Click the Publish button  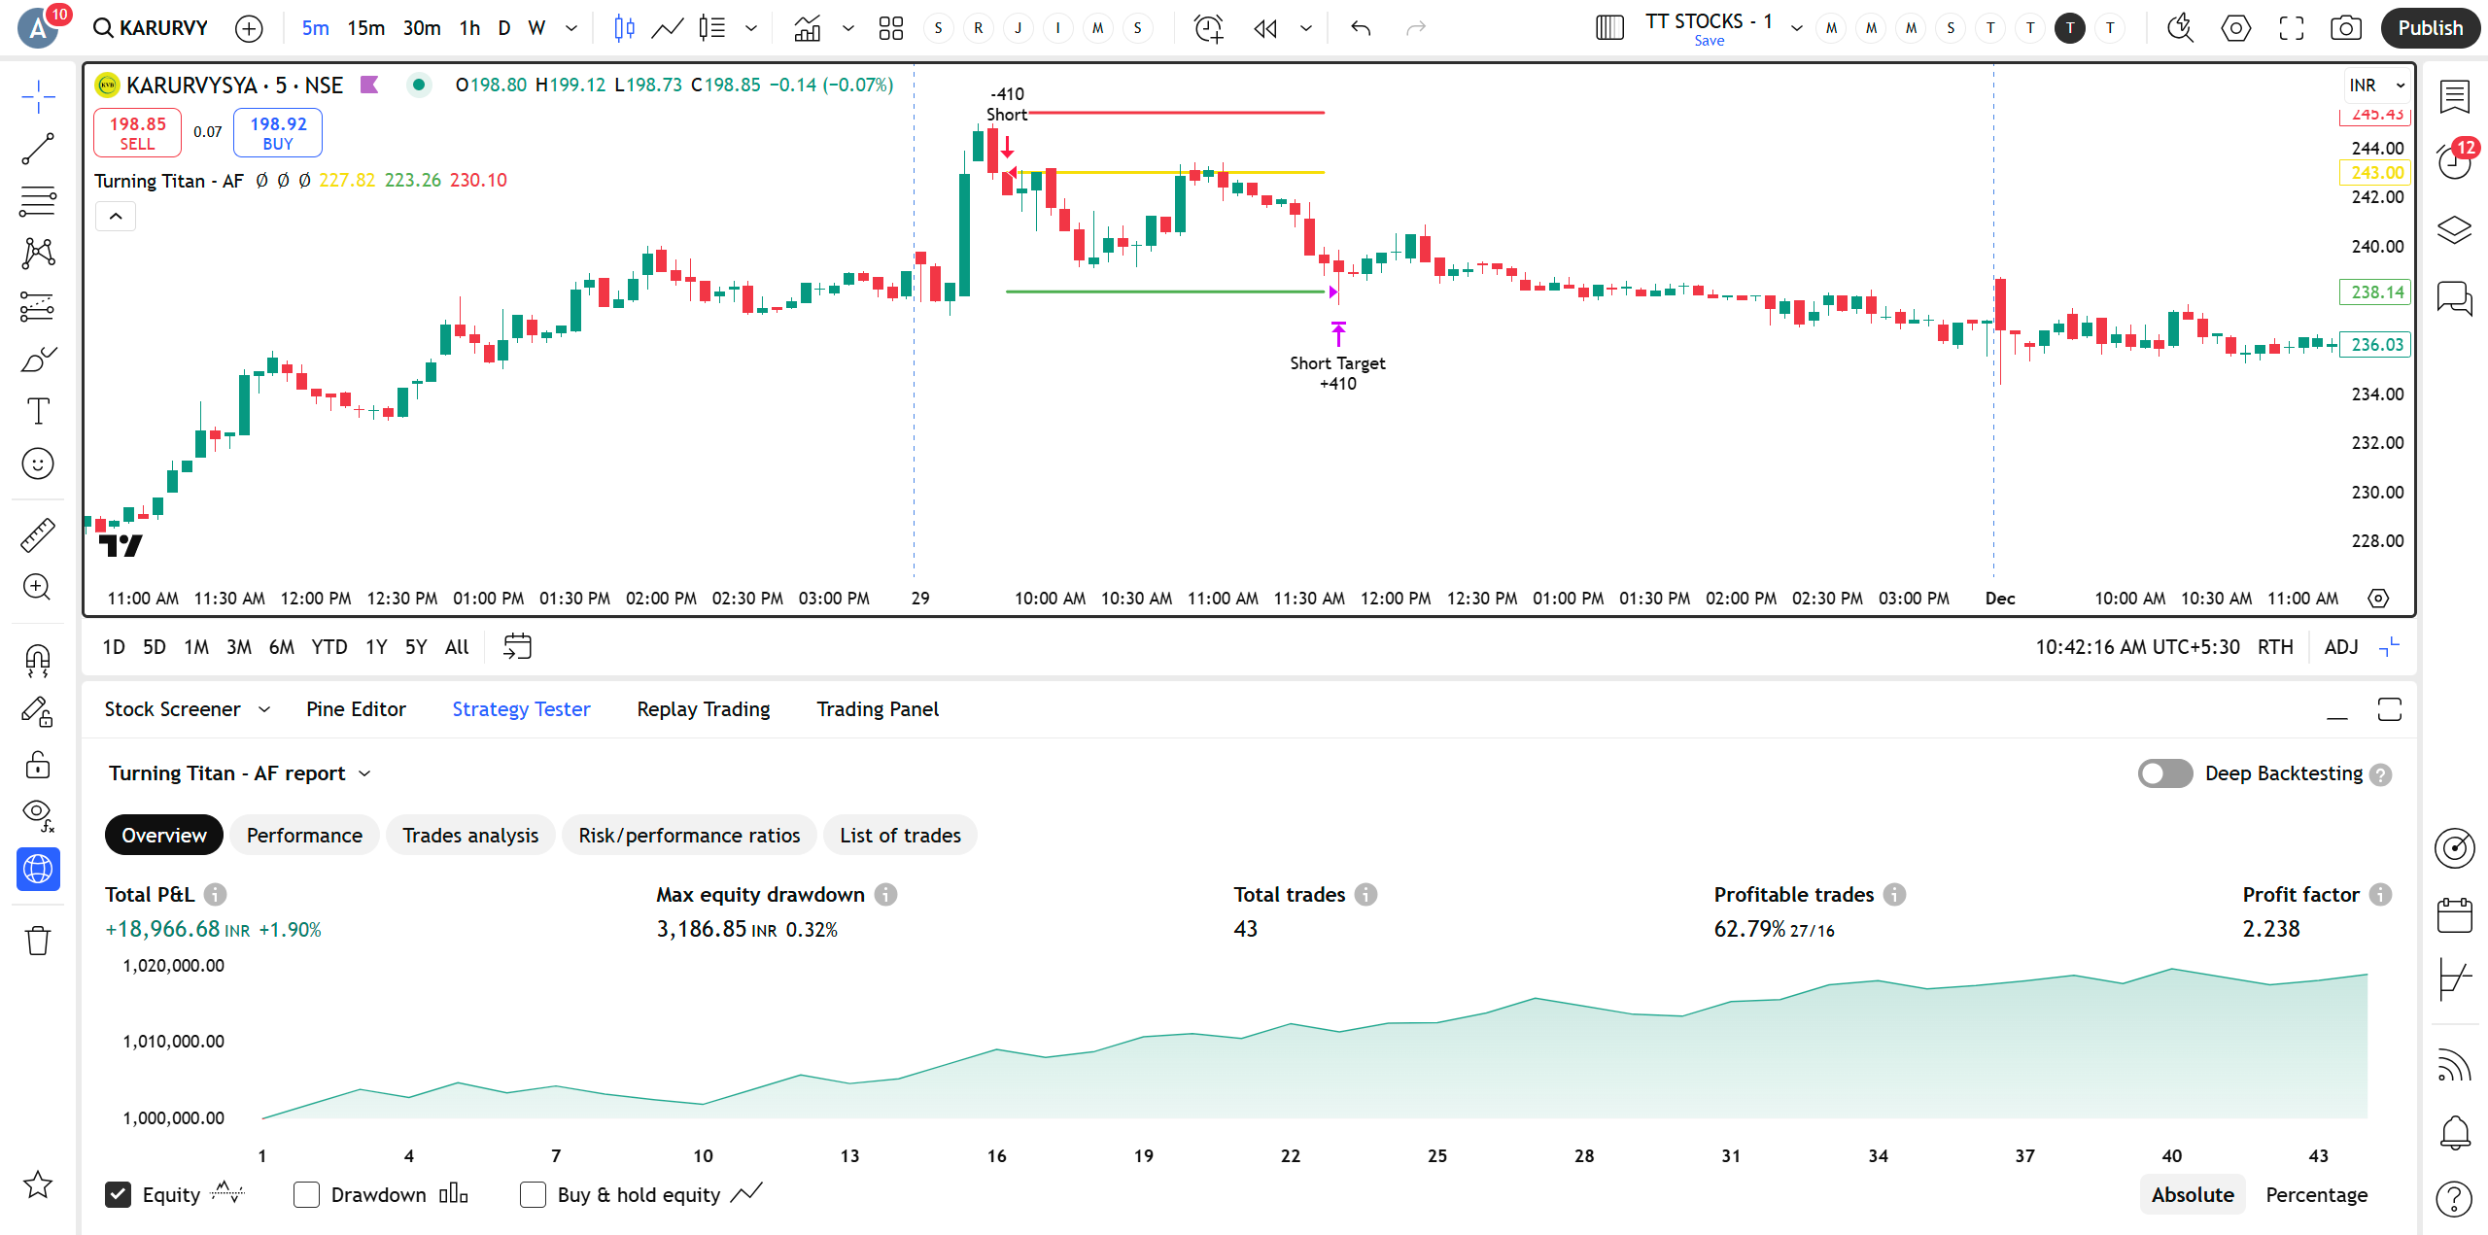pos(2430,28)
